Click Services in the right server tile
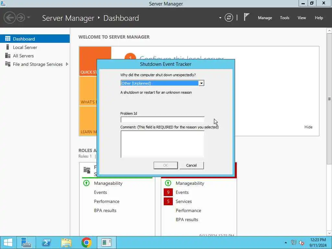Viewport: 332px width, 249px height. coord(184,201)
